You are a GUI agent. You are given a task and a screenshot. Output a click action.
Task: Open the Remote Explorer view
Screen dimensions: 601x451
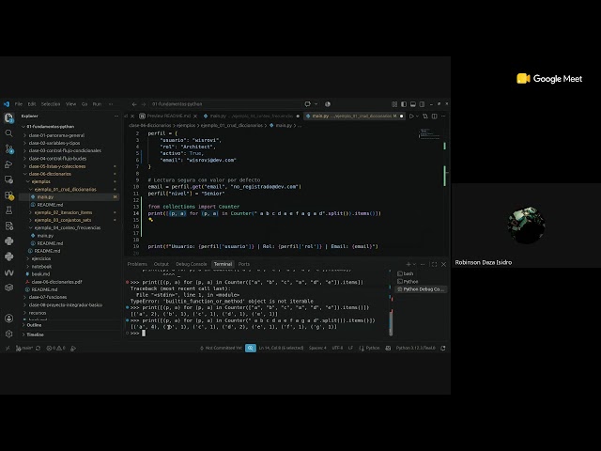[8, 179]
